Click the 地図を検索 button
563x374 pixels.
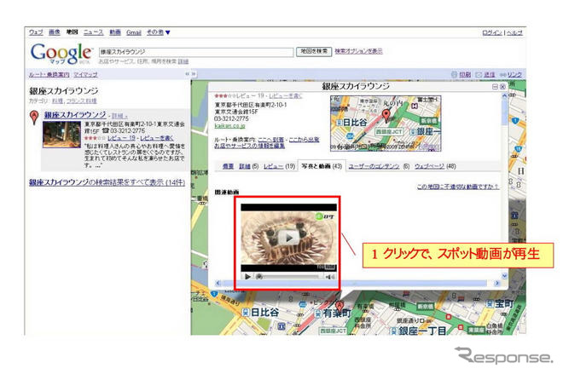tap(314, 51)
